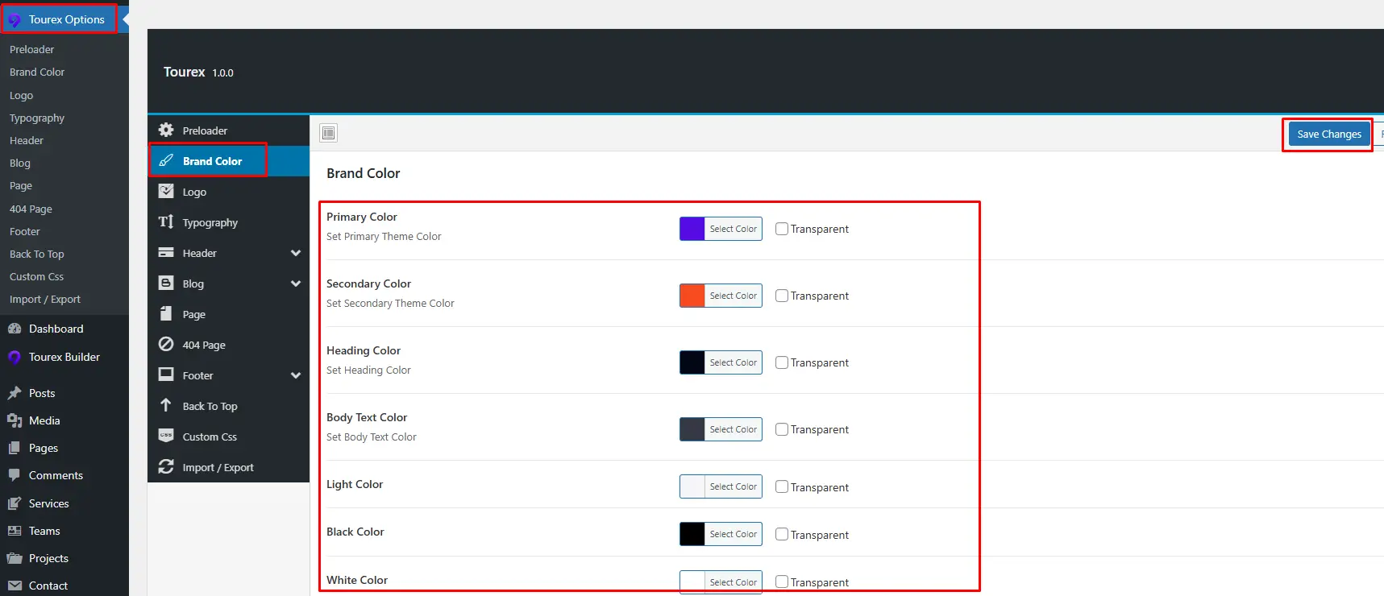Open Select Color picker for Primary Color
This screenshot has height=596, width=1384.
(x=734, y=229)
